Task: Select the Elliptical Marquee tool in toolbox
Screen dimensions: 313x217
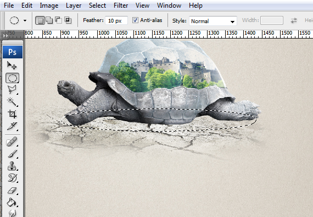Action: 13,78
